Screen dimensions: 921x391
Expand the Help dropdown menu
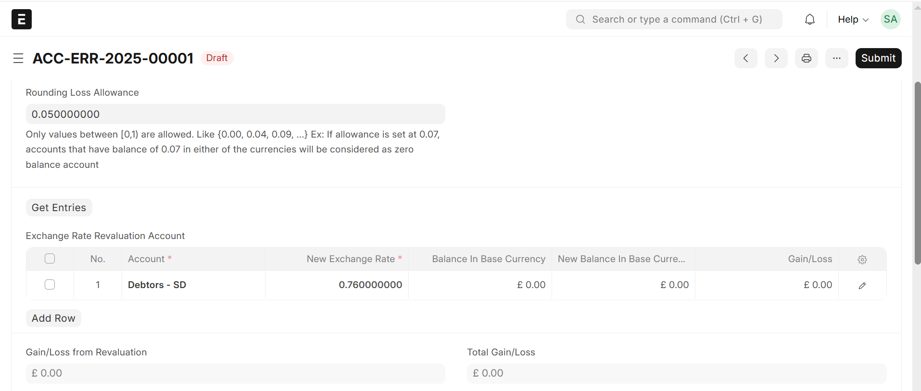click(853, 19)
